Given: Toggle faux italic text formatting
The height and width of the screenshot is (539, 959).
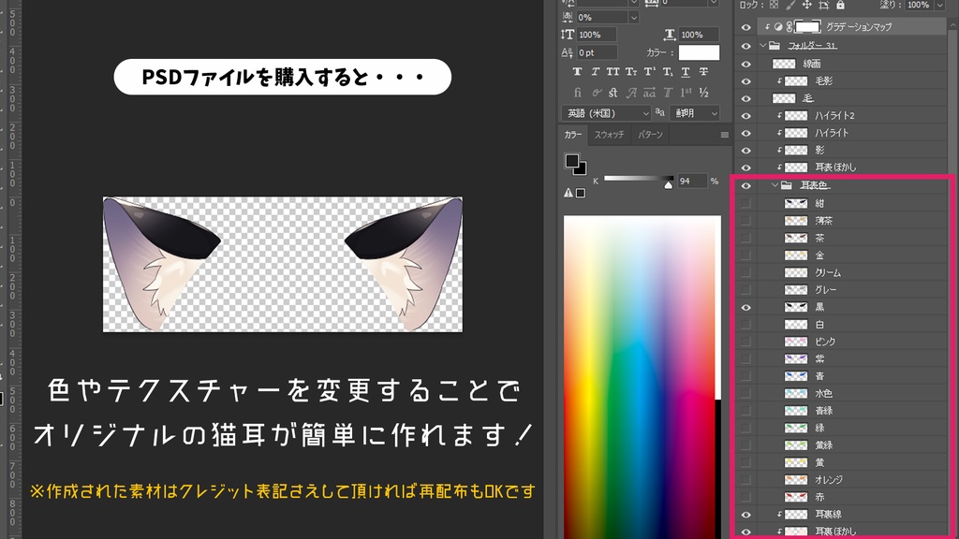Looking at the screenshot, I should click(x=595, y=72).
